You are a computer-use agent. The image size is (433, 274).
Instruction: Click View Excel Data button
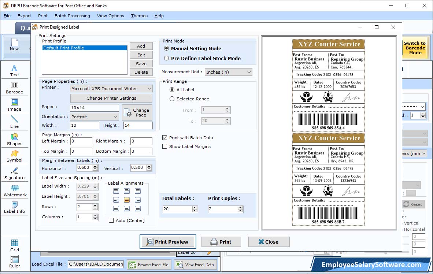196,264
